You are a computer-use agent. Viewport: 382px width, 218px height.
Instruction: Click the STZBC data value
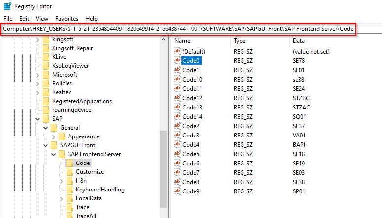click(x=301, y=98)
